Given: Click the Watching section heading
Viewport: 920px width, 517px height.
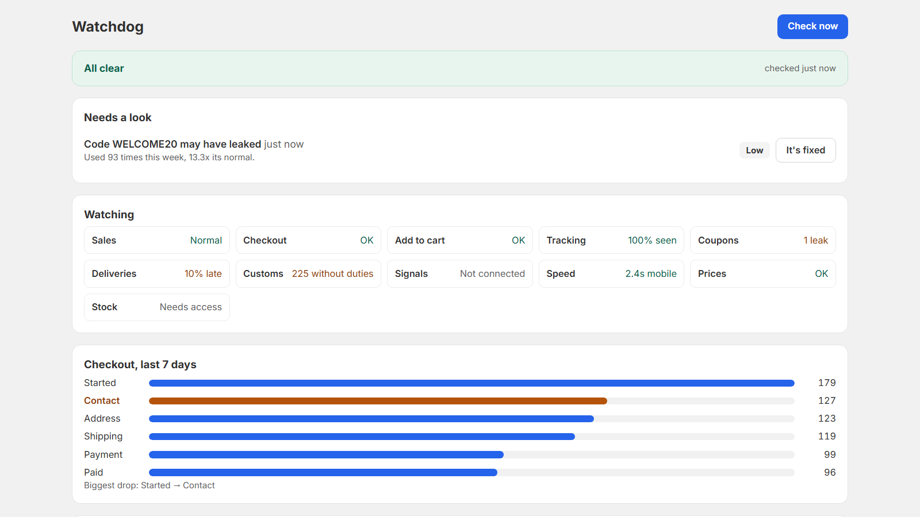Looking at the screenshot, I should (x=109, y=215).
